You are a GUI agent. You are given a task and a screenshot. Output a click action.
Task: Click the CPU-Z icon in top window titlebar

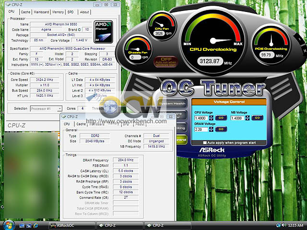point(8,4)
